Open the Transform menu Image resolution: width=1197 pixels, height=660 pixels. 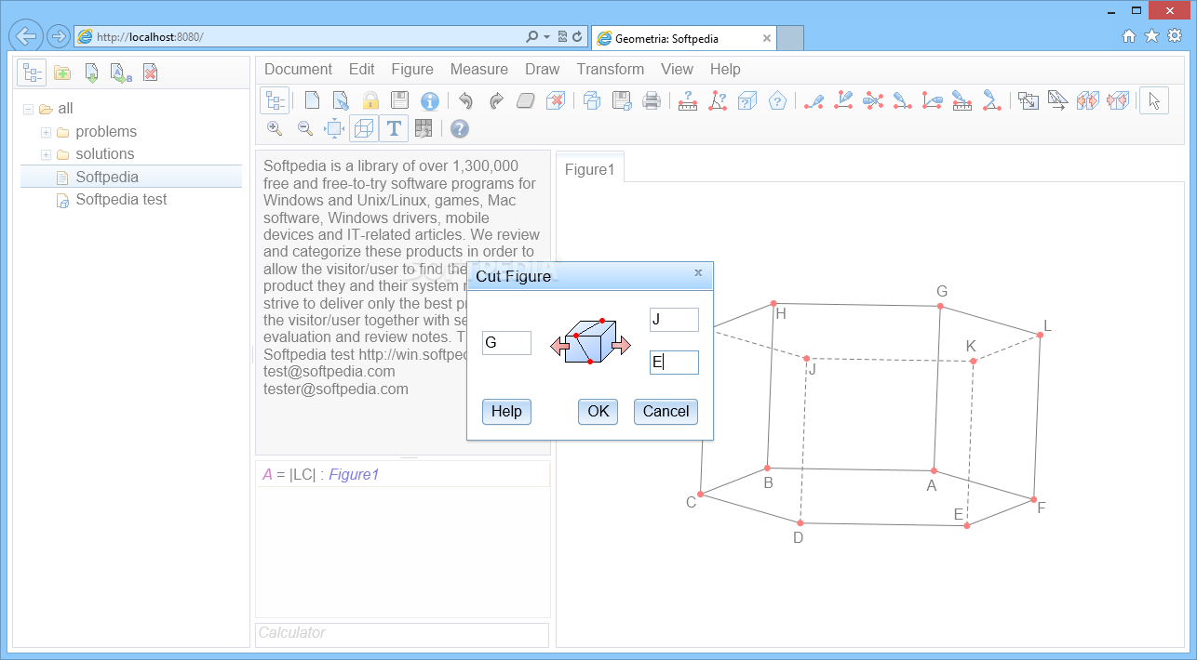click(x=611, y=69)
